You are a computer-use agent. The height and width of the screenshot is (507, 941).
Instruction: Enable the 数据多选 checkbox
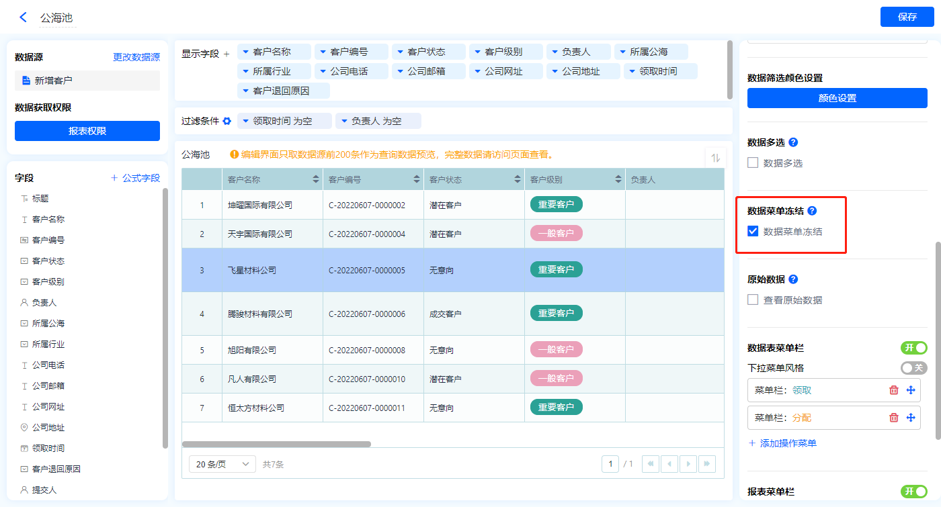coord(753,163)
